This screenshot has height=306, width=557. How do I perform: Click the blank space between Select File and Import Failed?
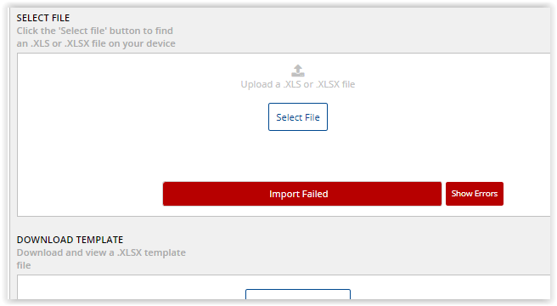[x=298, y=156]
